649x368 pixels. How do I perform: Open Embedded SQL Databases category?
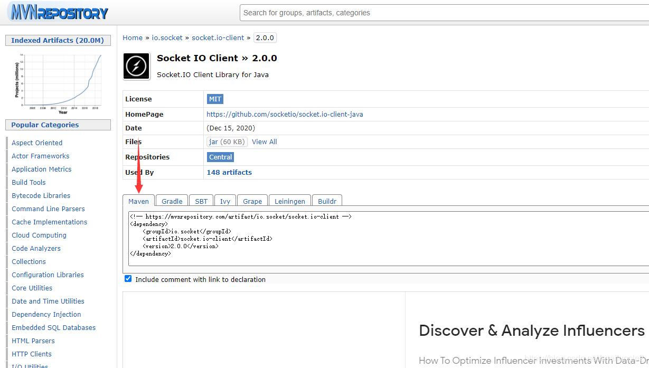tap(54, 327)
